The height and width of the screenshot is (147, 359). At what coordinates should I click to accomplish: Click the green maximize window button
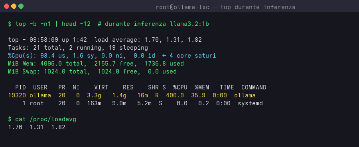[x=21, y=6]
